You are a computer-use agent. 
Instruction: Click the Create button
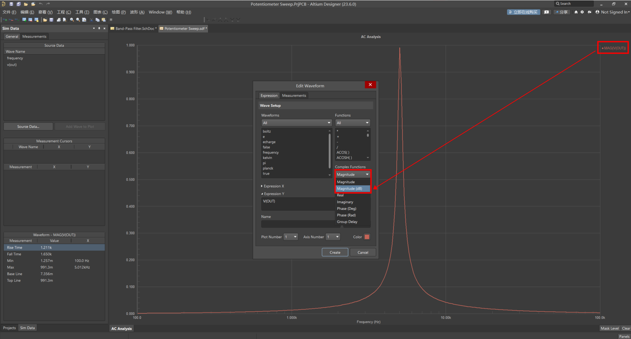point(335,252)
